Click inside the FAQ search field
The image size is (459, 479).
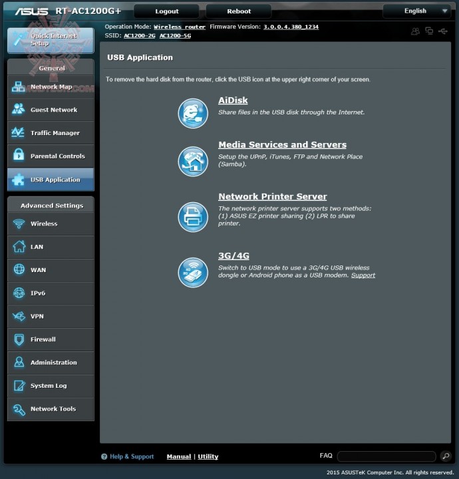pos(386,456)
